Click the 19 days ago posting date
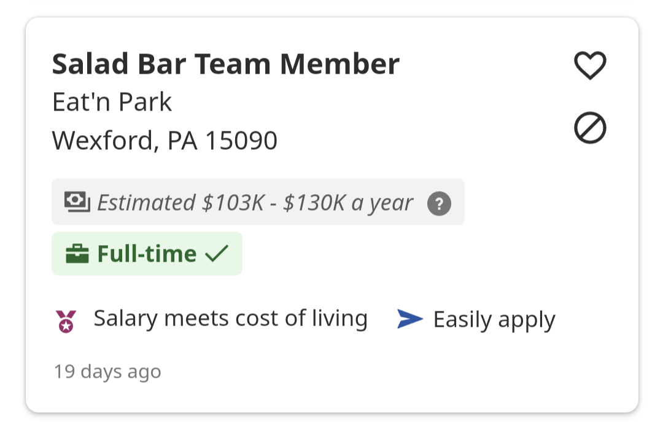 (x=107, y=372)
